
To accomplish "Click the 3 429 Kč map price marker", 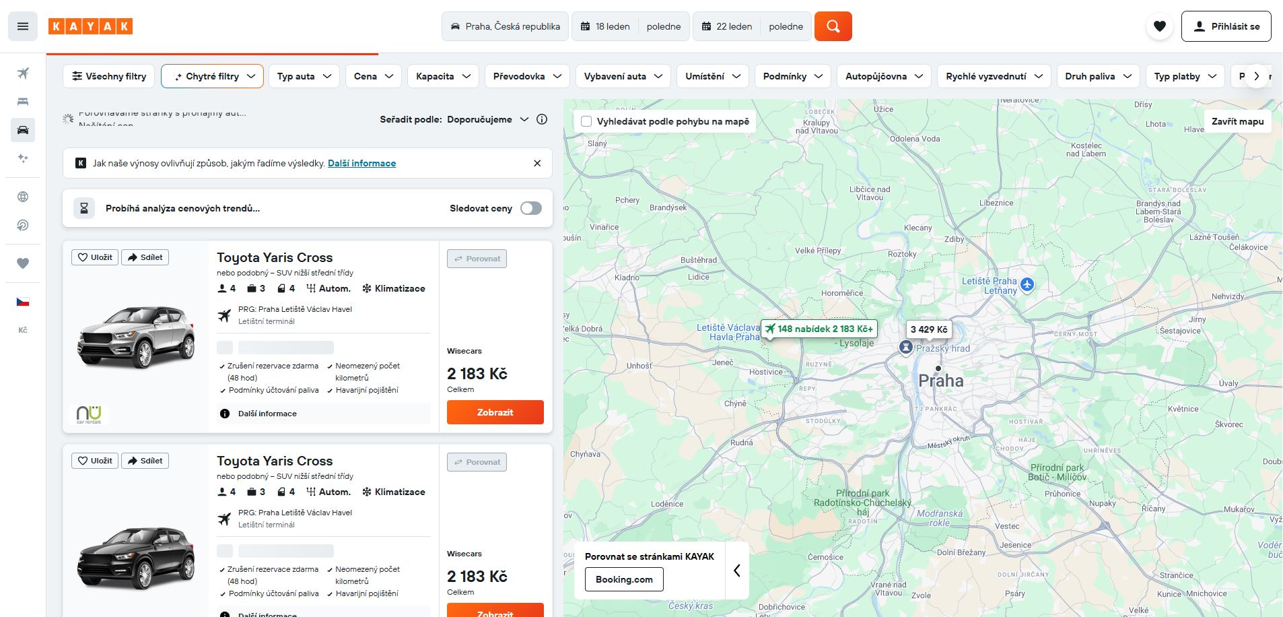I will pyautogui.click(x=929, y=329).
